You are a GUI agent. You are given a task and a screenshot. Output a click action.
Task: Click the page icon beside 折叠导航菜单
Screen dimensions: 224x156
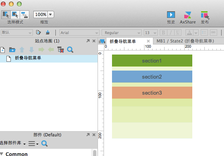click(x=8, y=59)
